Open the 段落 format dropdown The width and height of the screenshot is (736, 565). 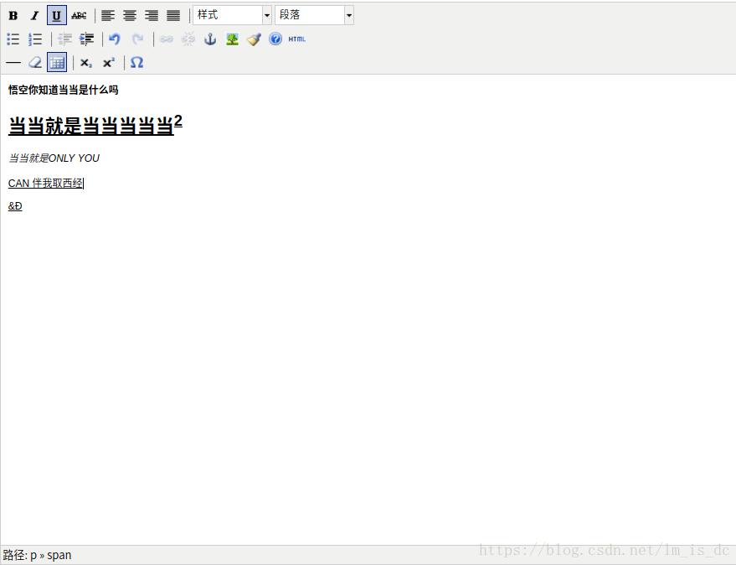coord(315,16)
